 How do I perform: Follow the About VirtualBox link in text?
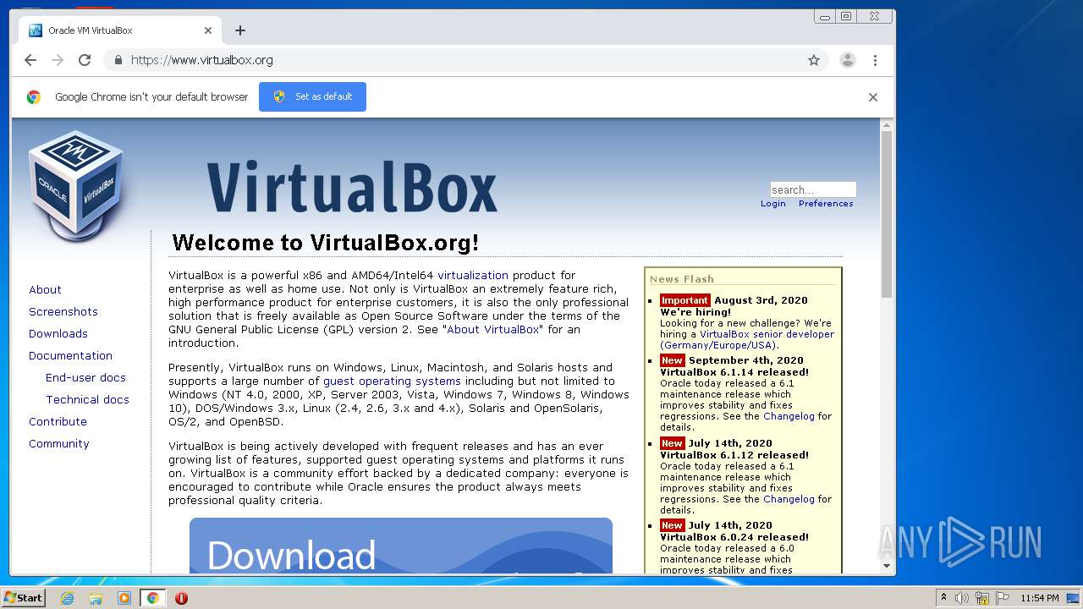point(492,329)
